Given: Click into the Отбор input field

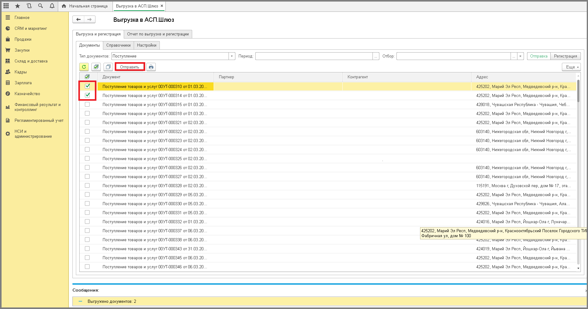Looking at the screenshot, I should point(454,56).
